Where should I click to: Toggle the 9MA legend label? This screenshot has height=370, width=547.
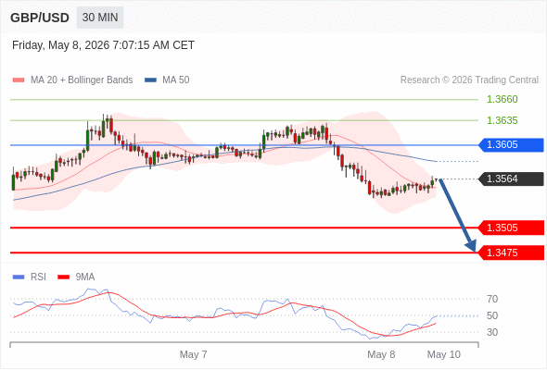pos(85,277)
